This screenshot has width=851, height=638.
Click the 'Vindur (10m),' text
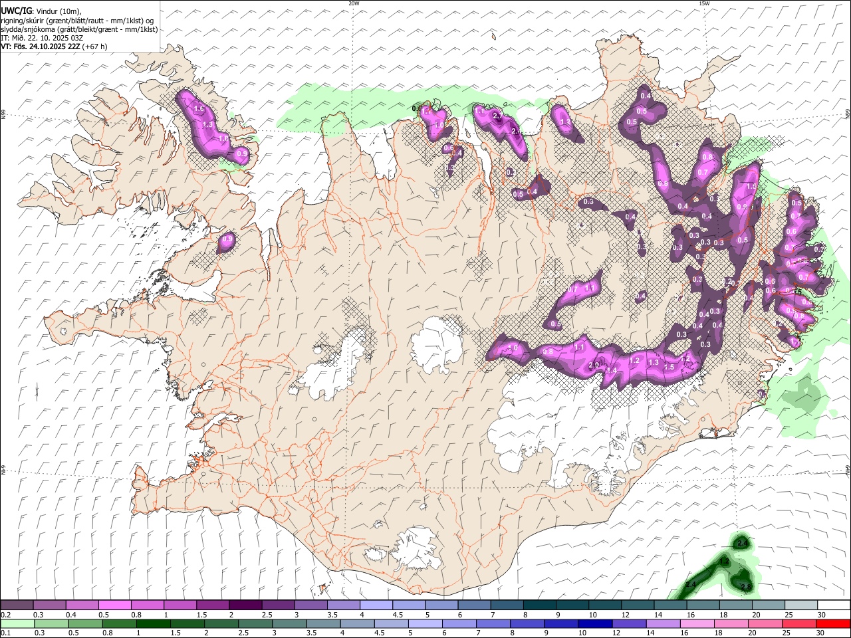tap(58, 11)
